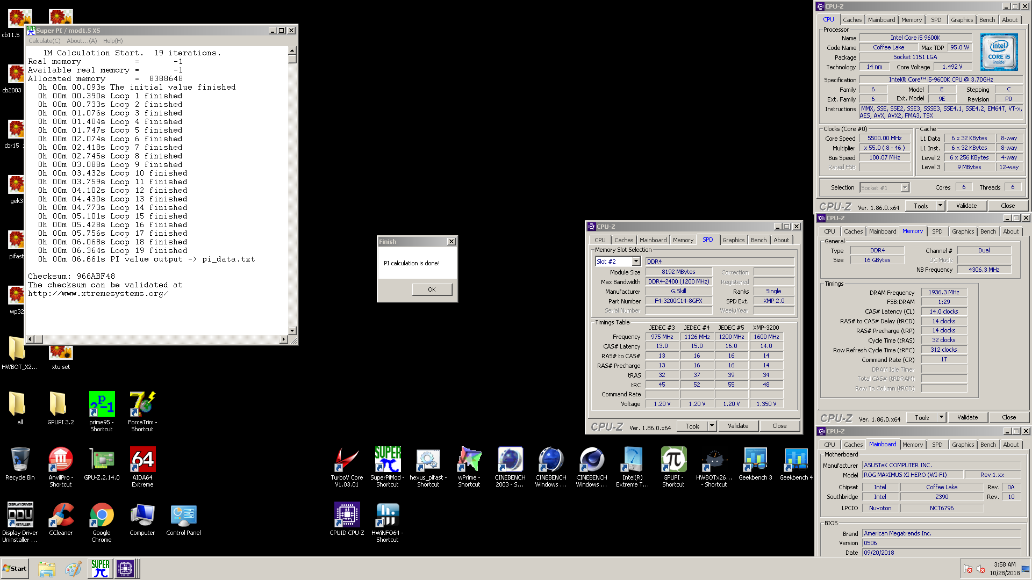Open the xtu set desktop item
Viewport: 1032px width, 580px height.
(61, 357)
